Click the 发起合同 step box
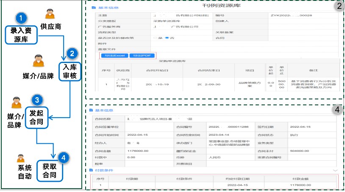Viewport: 345px width, 192px height. (x=37, y=117)
